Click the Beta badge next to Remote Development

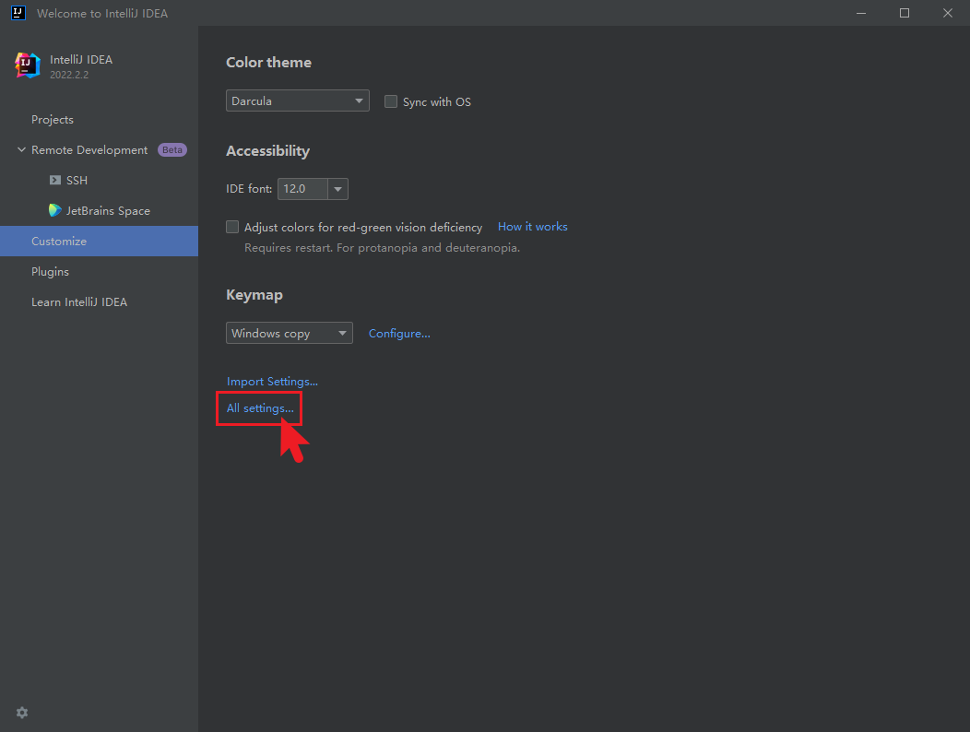pos(172,149)
